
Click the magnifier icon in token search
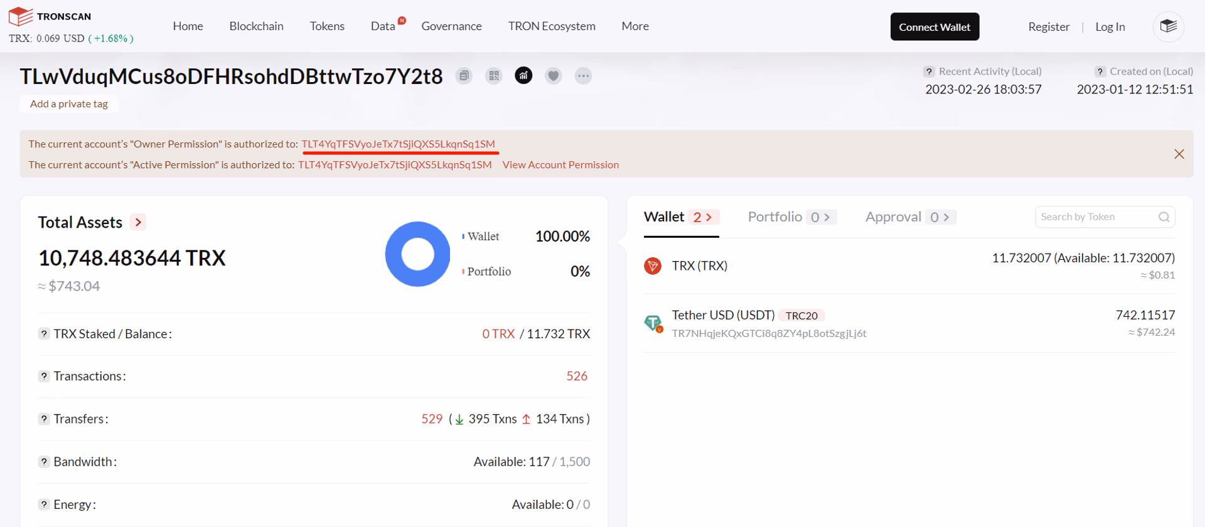click(1164, 217)
